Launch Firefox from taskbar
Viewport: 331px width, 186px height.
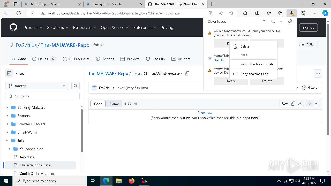[x=132, y=181]
